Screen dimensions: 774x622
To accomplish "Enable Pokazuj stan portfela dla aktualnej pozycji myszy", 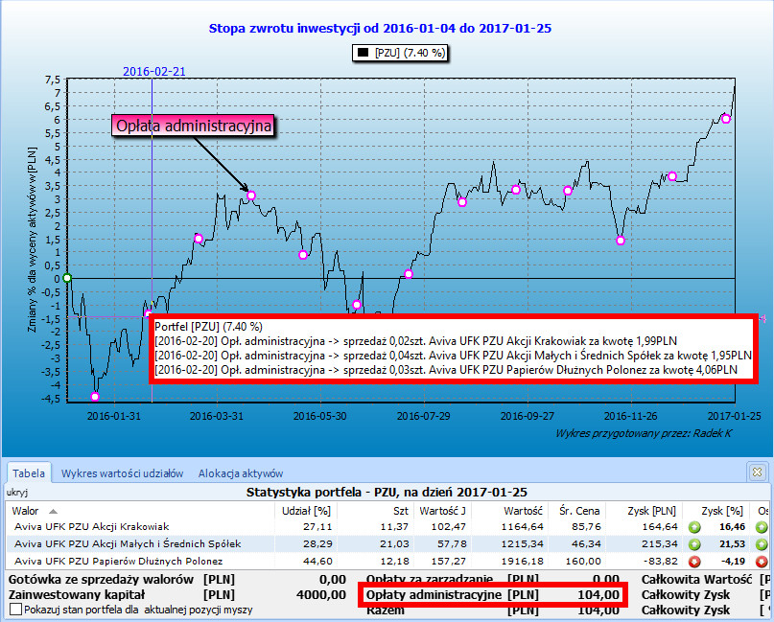I will tap(14, 610).
